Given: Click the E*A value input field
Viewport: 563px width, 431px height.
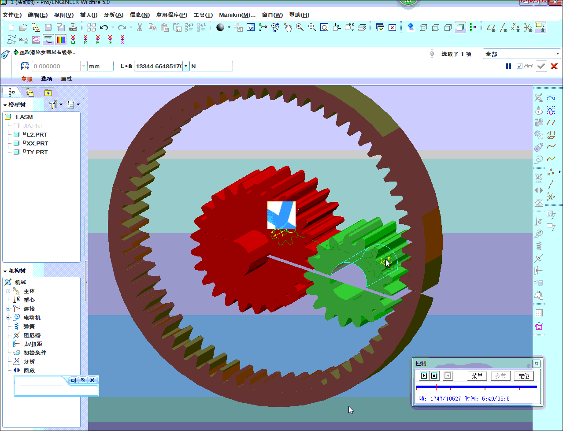Looking at the screenshot, I should [x=158, y=66].
